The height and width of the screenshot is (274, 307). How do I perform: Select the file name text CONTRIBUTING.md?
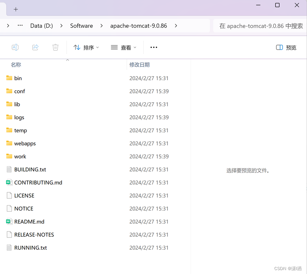[38, 182]
